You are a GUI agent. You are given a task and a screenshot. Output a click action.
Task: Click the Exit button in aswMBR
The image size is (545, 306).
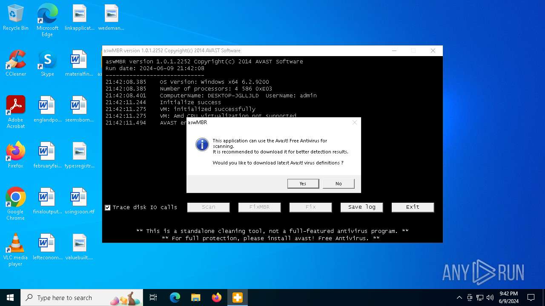click(x=413, y=207)
